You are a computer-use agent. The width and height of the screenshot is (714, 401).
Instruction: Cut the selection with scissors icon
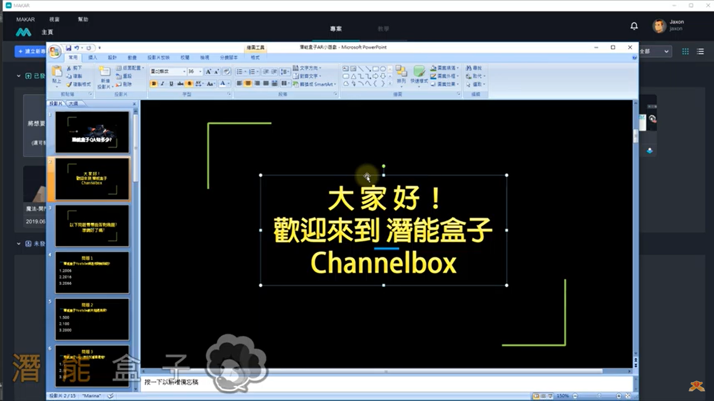(69, 68)
